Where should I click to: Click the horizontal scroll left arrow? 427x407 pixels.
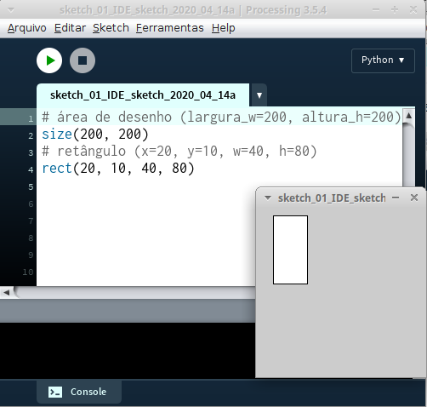pos(7,292)
